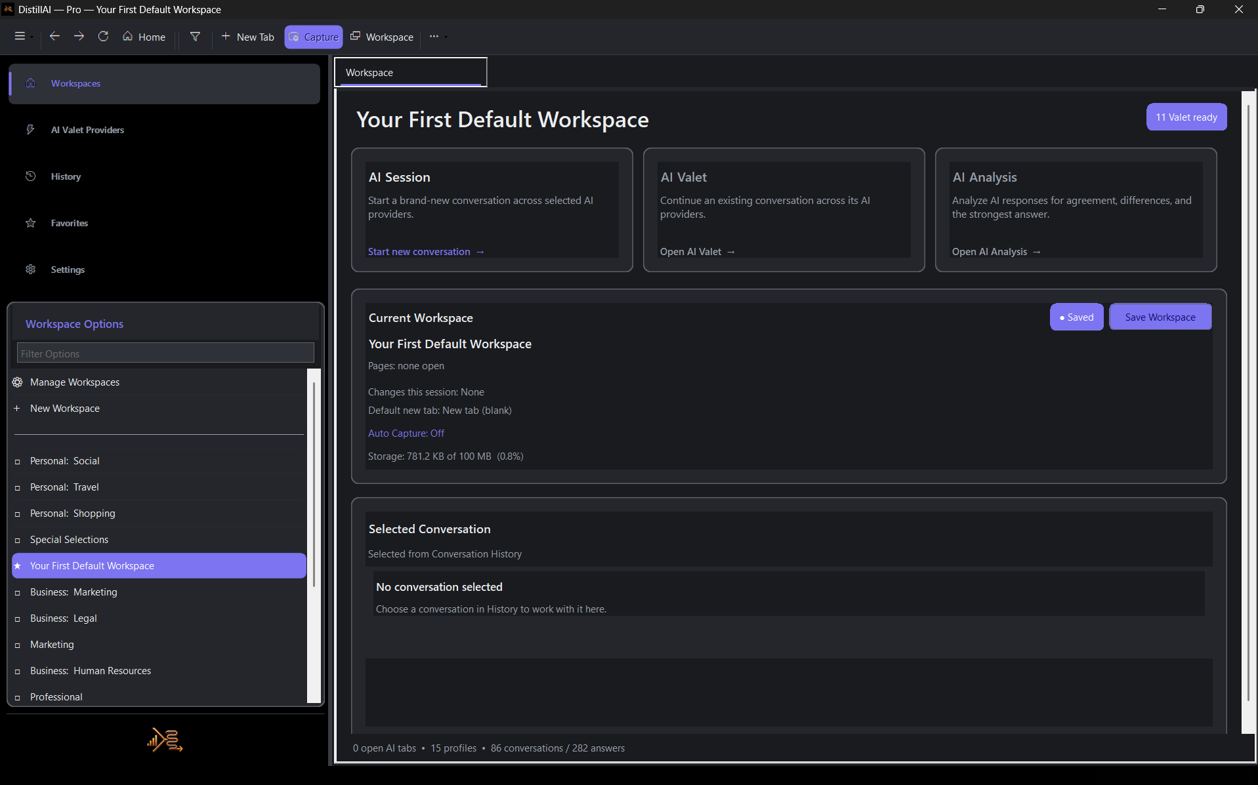Click the Manage Workspaces gear icon
This screenshot has width=1258, height=785.
18,382
